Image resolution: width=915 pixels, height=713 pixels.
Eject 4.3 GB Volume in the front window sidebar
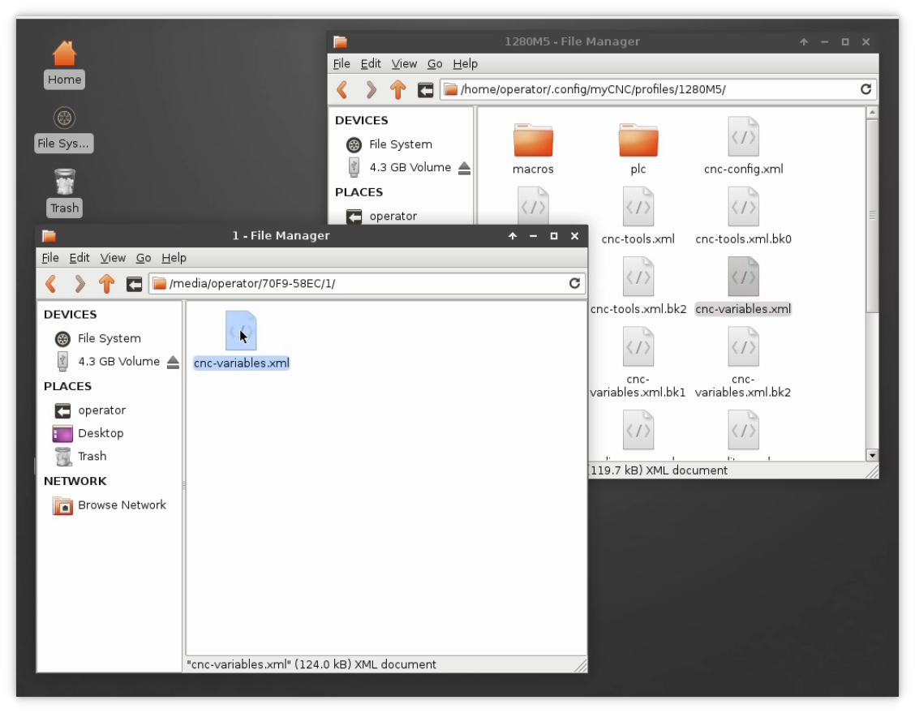[x=172, y=362]
